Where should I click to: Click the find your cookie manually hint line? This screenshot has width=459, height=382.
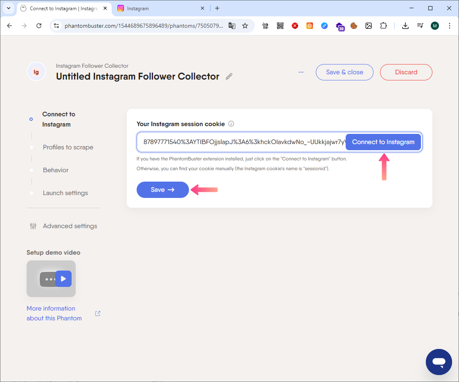coord(233,169)
